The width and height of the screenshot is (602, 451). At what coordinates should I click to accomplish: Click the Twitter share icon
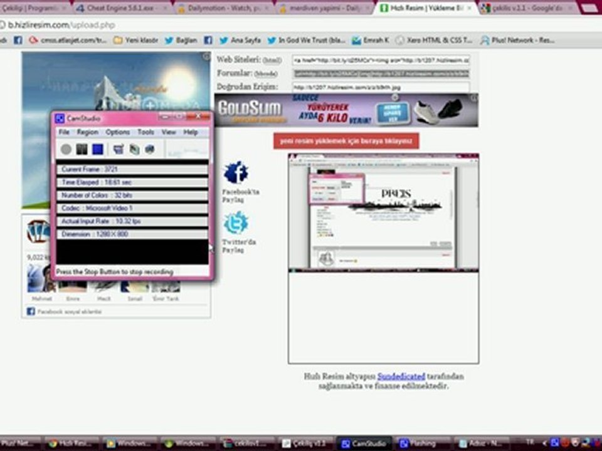236,223
